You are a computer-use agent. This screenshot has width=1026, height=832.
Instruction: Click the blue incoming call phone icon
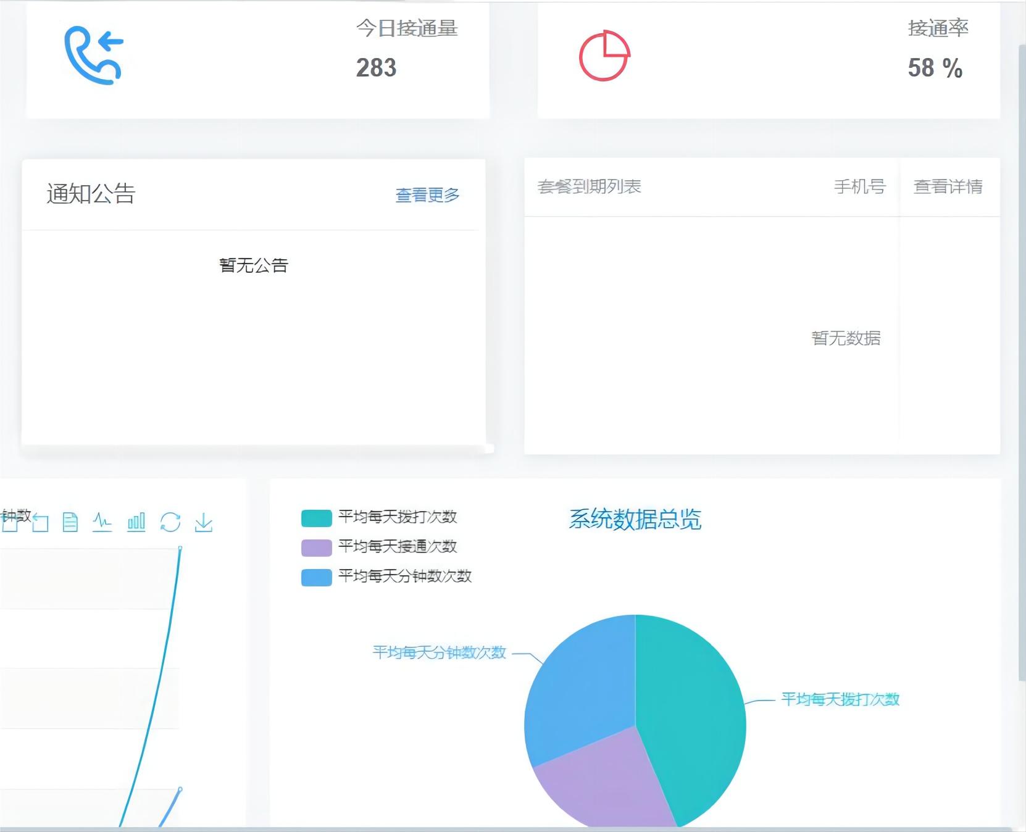click(x=94, y=55)
